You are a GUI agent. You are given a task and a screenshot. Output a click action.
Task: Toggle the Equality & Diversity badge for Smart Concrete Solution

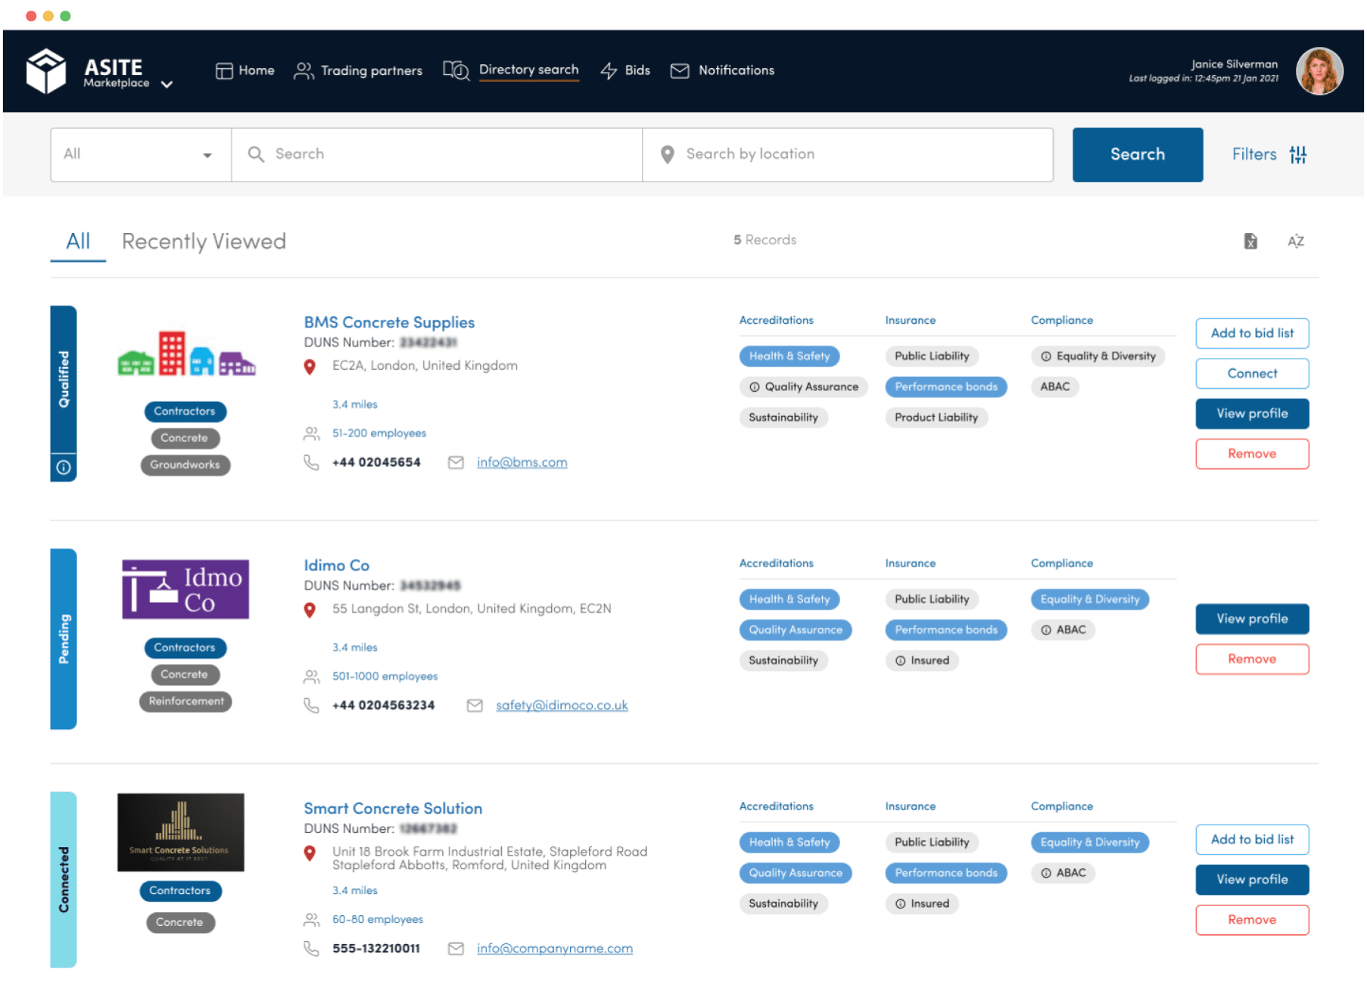1089,842
